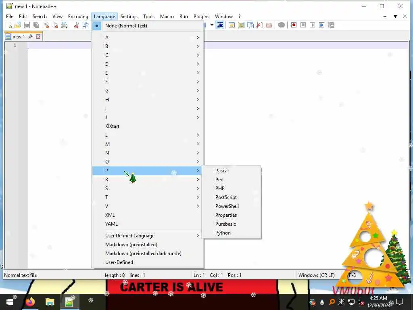Close the new 1 tab

(38, 36)
